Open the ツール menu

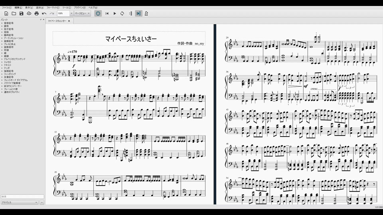tap(67, 8)
